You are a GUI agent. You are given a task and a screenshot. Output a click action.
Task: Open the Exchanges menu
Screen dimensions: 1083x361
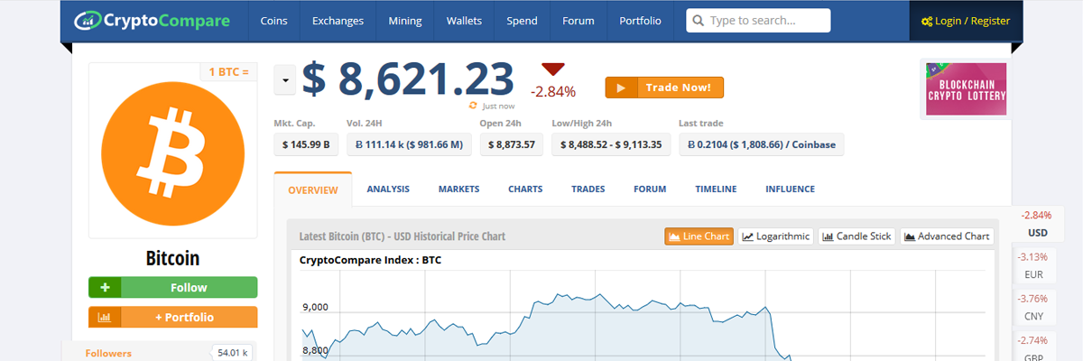click(x=338, y=21)
